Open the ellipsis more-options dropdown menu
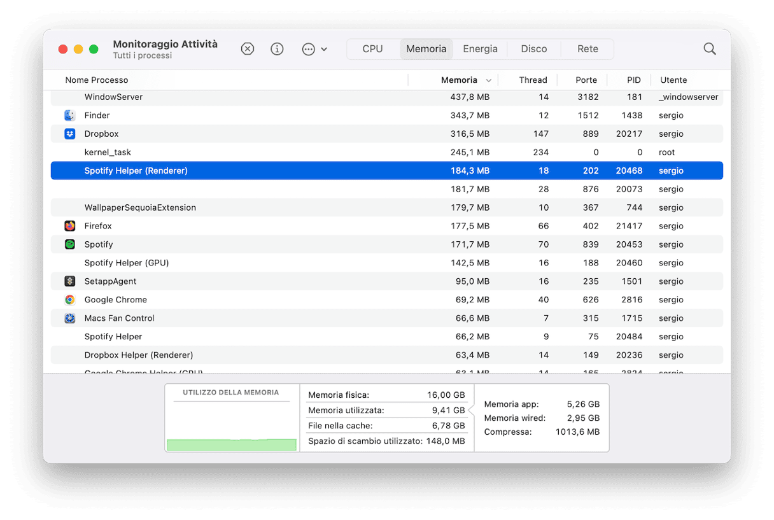 pyautogui.click(x=314, y=49)
